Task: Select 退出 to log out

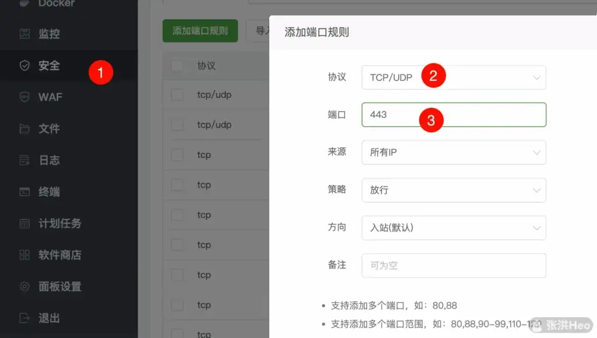Action: [x=22, y=318]
